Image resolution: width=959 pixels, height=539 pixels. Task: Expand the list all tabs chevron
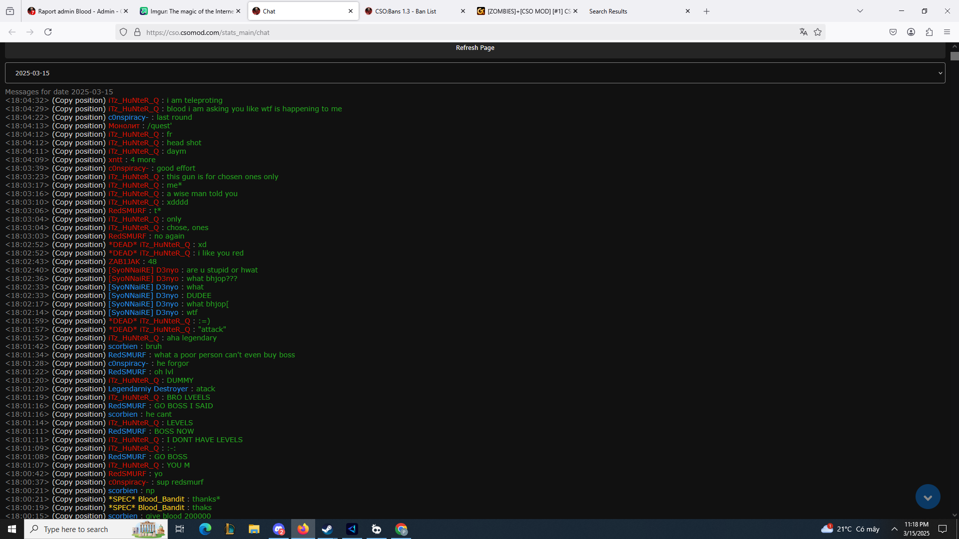coord(860,11)
